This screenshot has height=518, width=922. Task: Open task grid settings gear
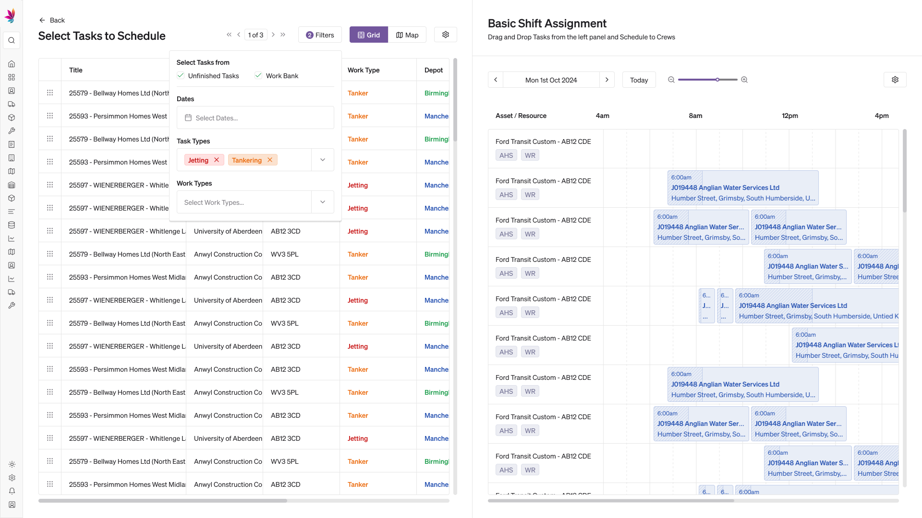coord(445,35)
